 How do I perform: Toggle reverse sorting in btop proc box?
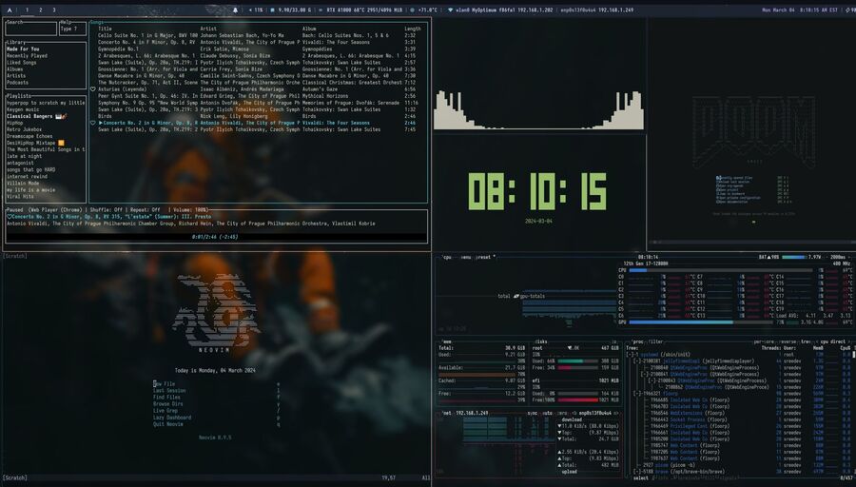pyautogui.click(x=788, y=341)
